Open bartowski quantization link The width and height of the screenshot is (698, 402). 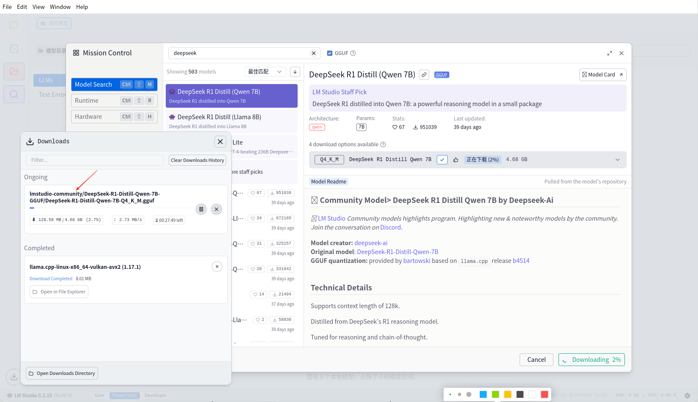[417, 261]
